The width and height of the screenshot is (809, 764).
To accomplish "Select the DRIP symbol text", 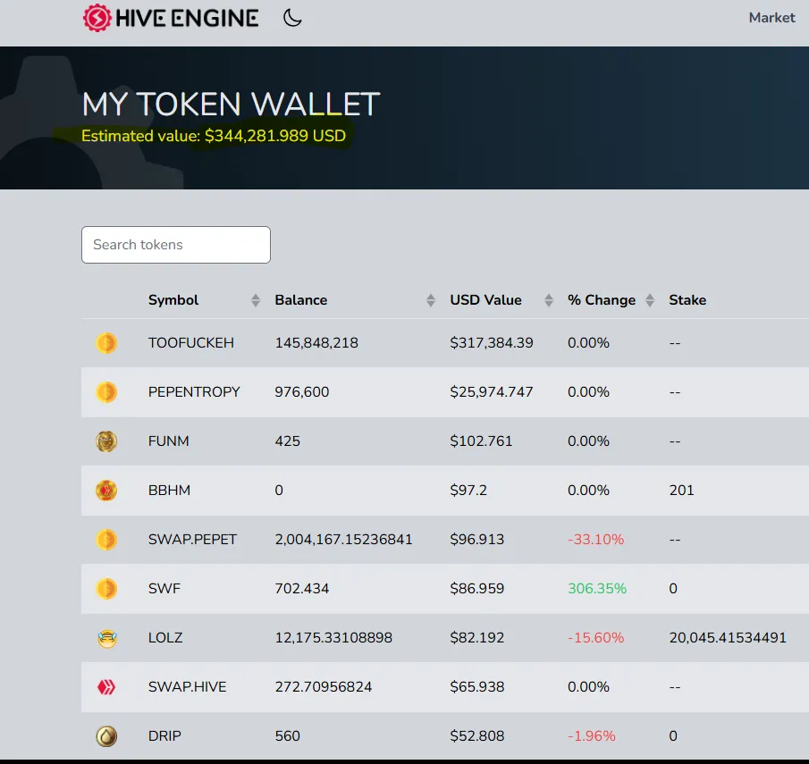I will (164, 736).
